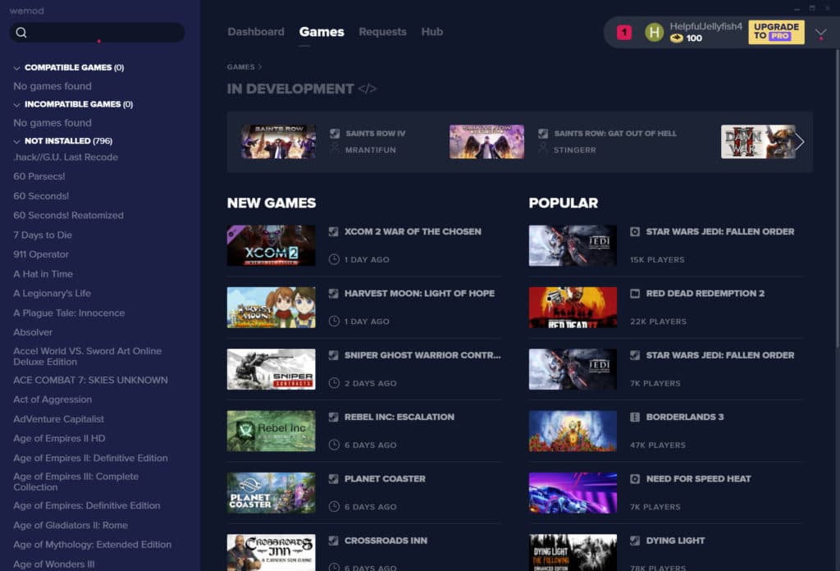Click the HelpfulJellyfish4 avatar icon
This screenshot has height=571, width=840.
pyautogui.click(x=654, y=33)
